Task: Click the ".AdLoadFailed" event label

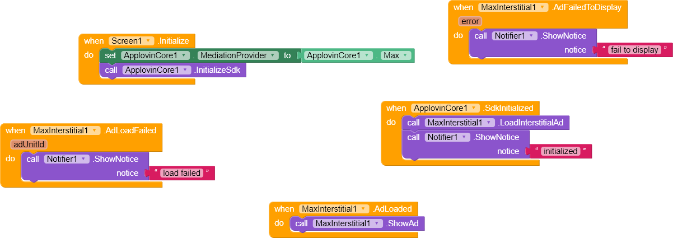Action: (x=129, y=130)
